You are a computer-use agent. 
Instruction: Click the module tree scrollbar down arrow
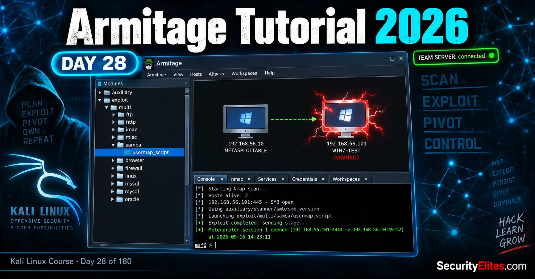(187, 241)
